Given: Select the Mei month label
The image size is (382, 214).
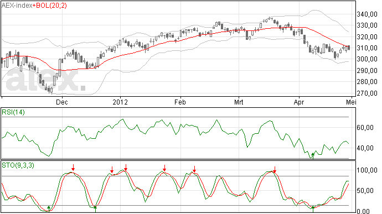Looking at the screenshot, I should tap(351, 102).
